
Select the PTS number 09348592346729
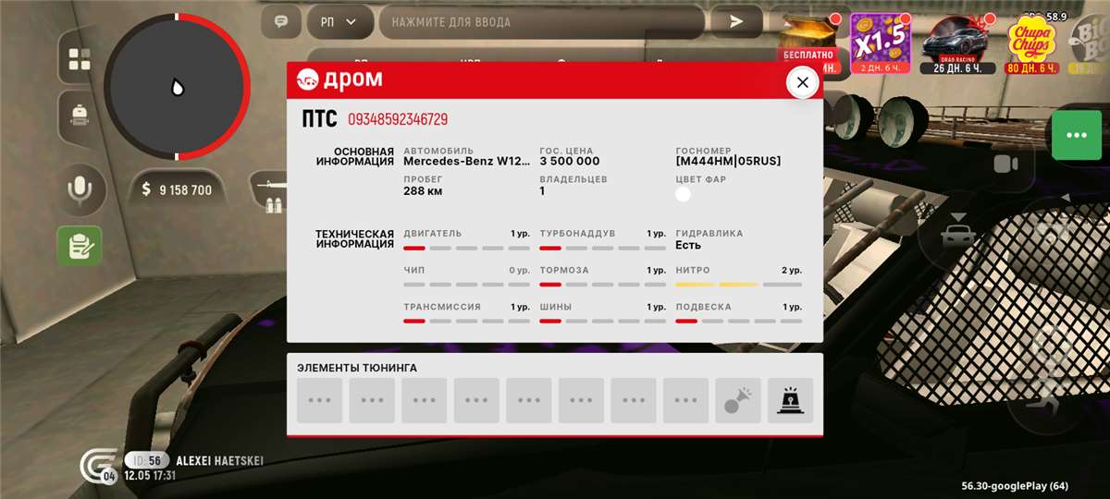click(x=398, y=119)
